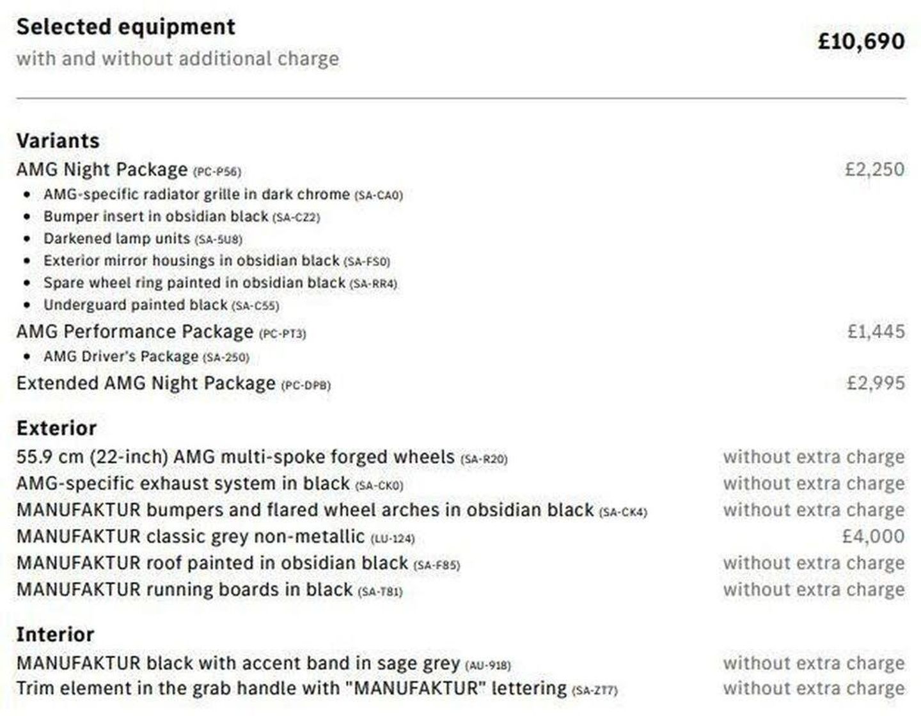Click the £4,000 classic grey paint price
The width and height of the screenshot is (921, 716).
pos(873,536)
